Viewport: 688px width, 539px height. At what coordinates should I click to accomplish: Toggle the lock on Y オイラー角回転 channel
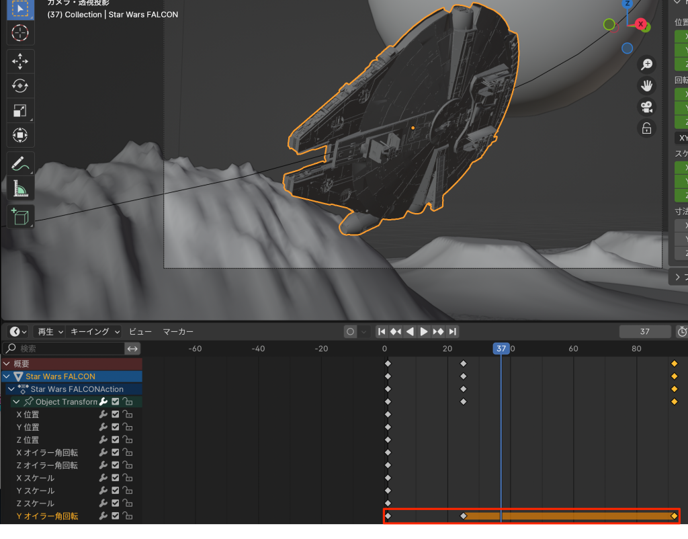127,517
